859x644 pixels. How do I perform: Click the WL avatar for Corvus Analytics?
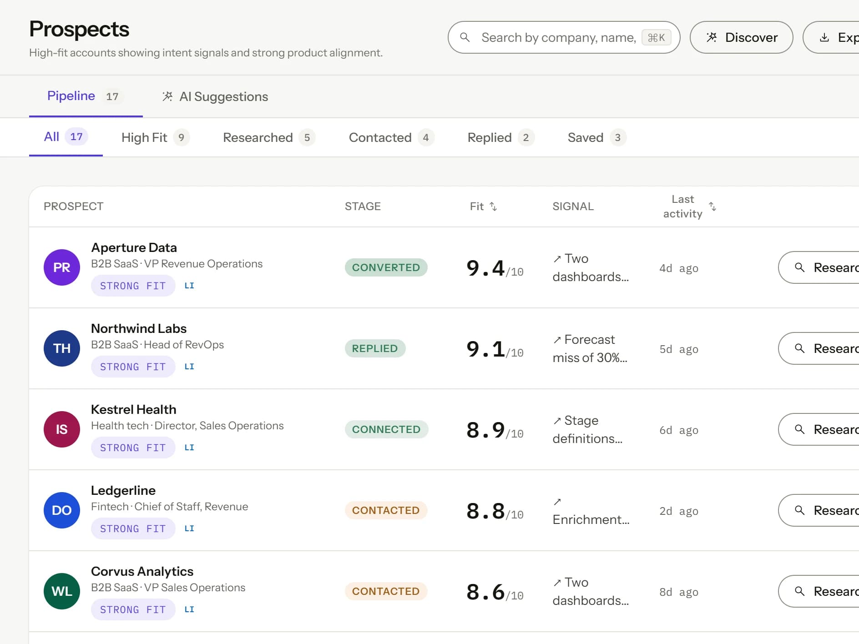pos(62,591)
